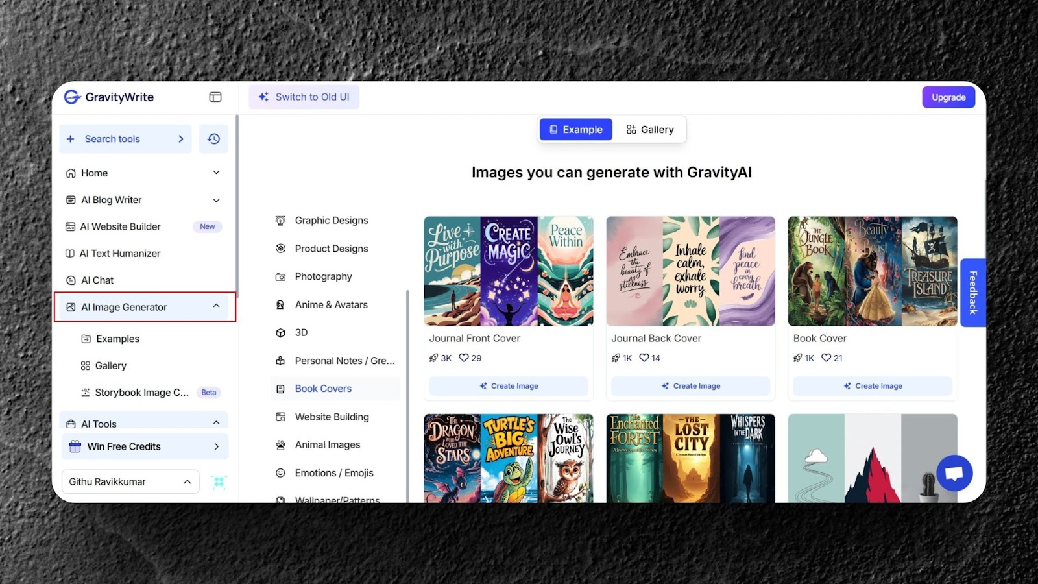This screenshot has height=584, width=1038.
Task: Open the Book Cover thumbnail
Action: pos(873,271)
